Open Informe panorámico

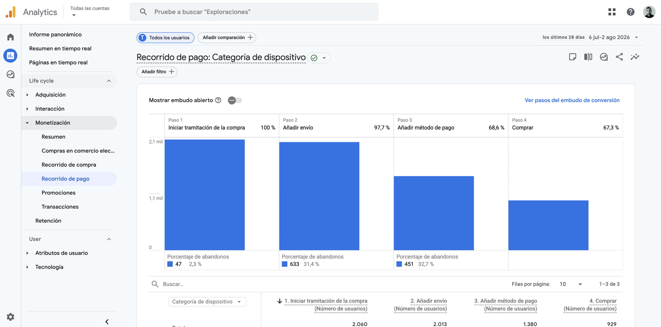click(55, 34)
